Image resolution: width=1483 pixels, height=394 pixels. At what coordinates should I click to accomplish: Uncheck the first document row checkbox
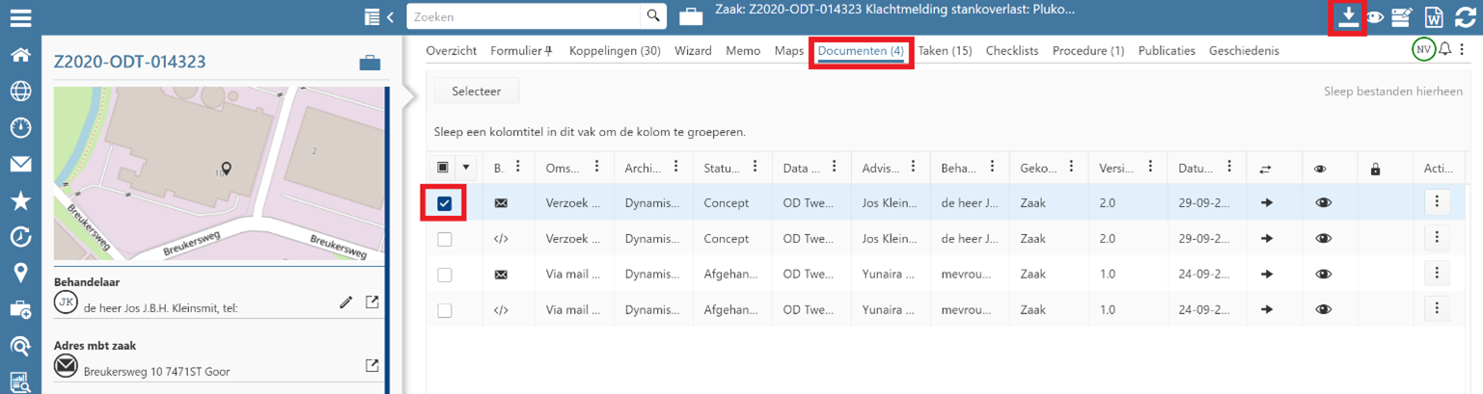point(444,203)
